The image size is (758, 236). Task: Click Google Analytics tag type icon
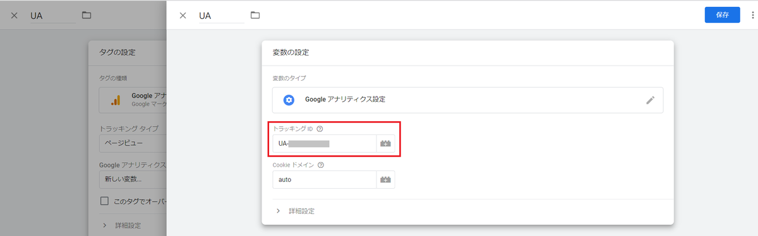click(x=116, y=100)
